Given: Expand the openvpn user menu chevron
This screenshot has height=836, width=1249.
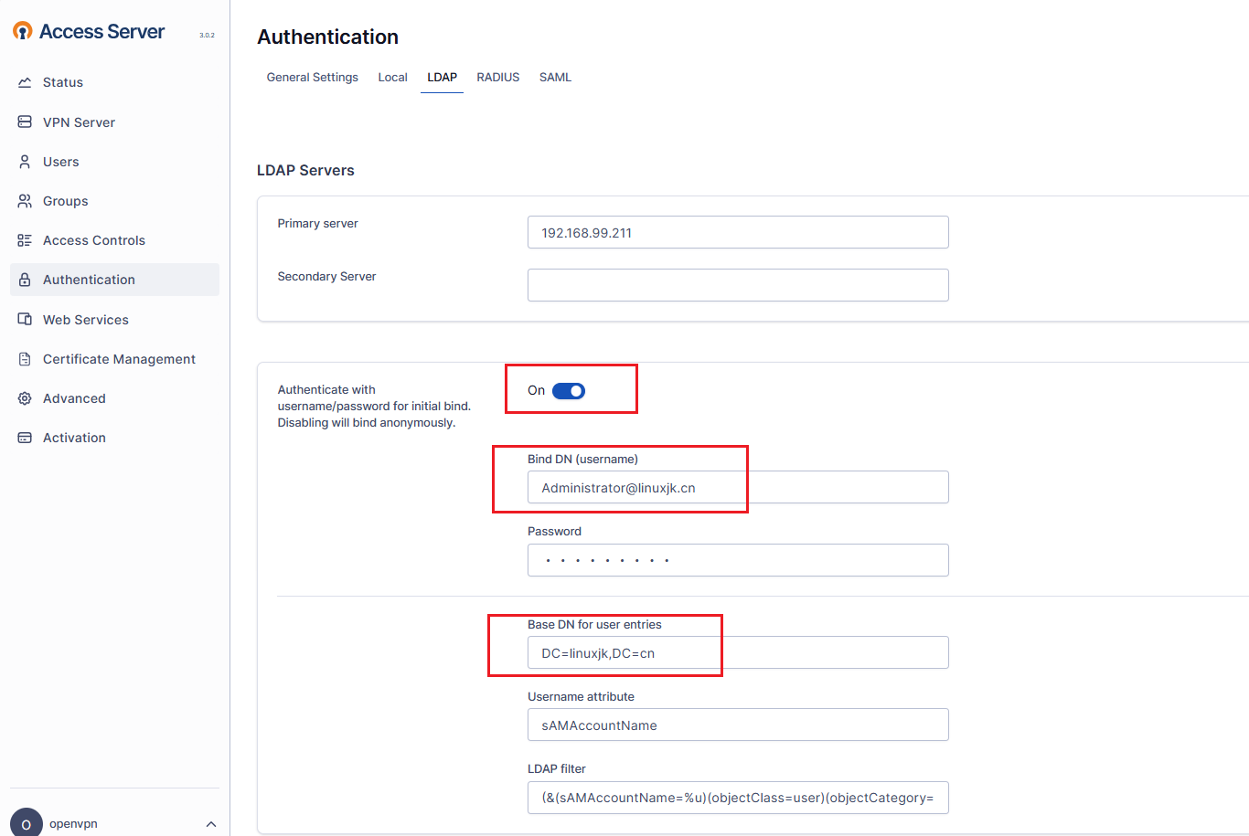Looking at the screenshot, I should (211, 824).
